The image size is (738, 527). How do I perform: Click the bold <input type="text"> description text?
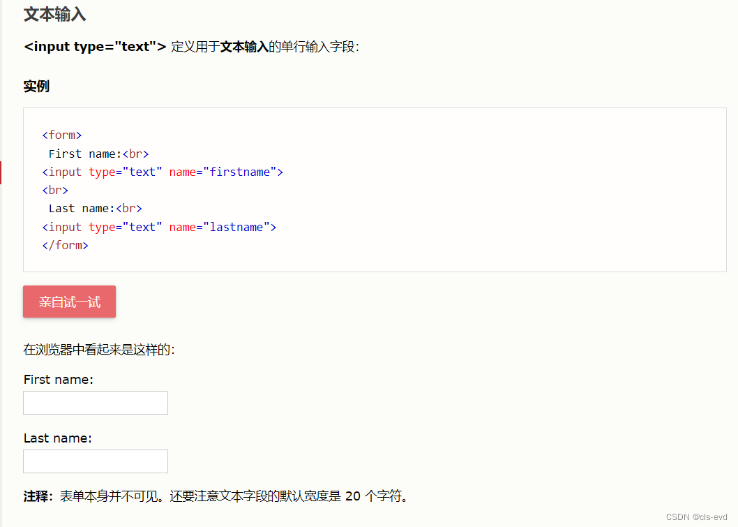pos(95,47)
